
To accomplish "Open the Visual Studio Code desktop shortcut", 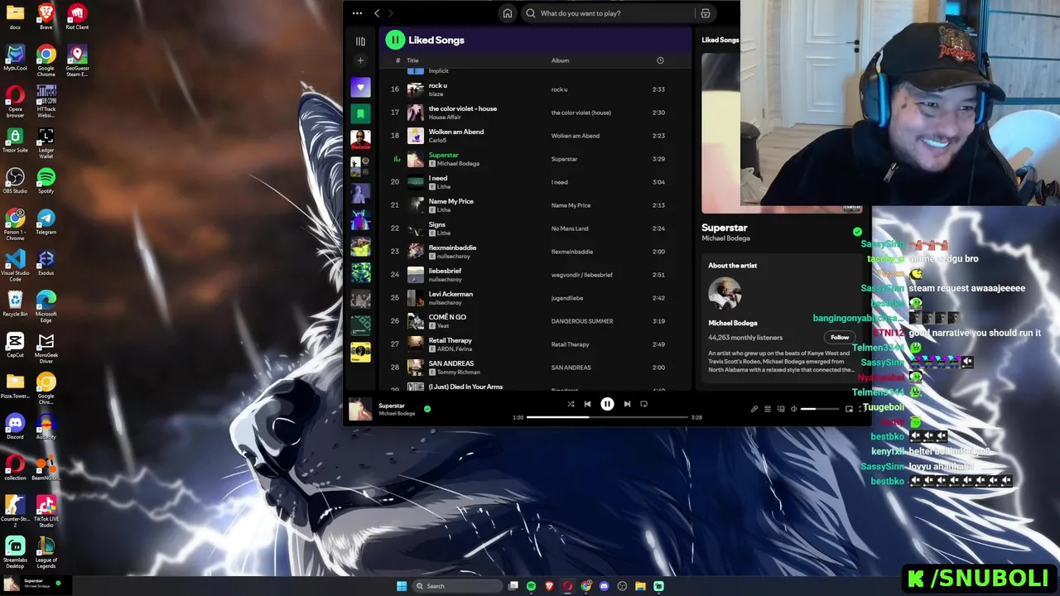I will coord(15,267).
